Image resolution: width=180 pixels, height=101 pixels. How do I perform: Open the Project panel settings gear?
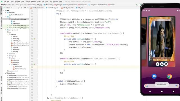coord(25,8)
